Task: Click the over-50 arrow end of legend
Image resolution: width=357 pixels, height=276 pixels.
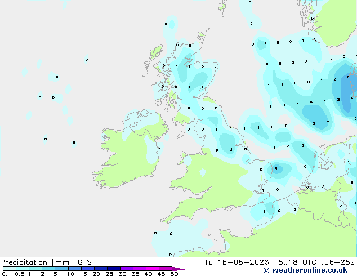Action: [x=179, y=269]
